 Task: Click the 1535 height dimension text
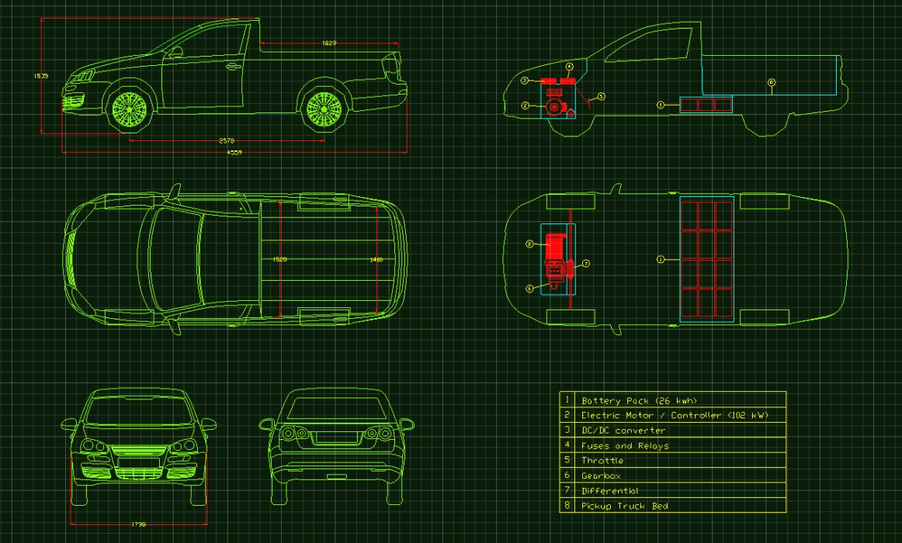[x=41, y=76]
